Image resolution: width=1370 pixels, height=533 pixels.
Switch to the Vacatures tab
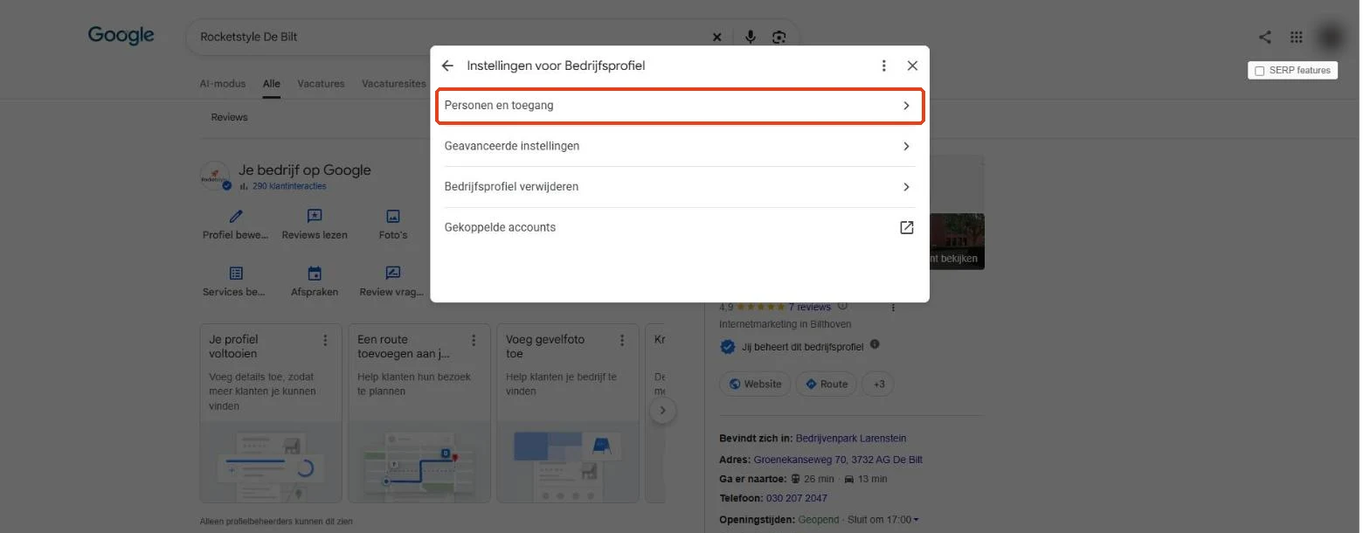coord(321,84)
